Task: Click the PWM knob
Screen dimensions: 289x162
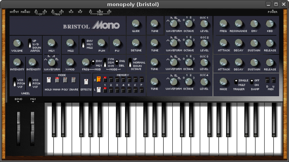Action: click(x=101, y=43)
